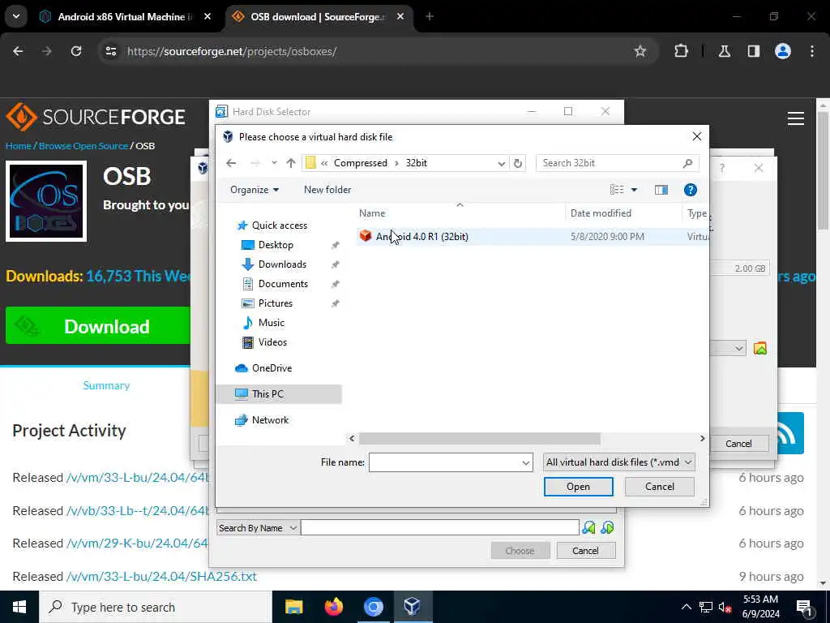Open browser tab search dropdown
830x623 pixels.
coord(16,16)
